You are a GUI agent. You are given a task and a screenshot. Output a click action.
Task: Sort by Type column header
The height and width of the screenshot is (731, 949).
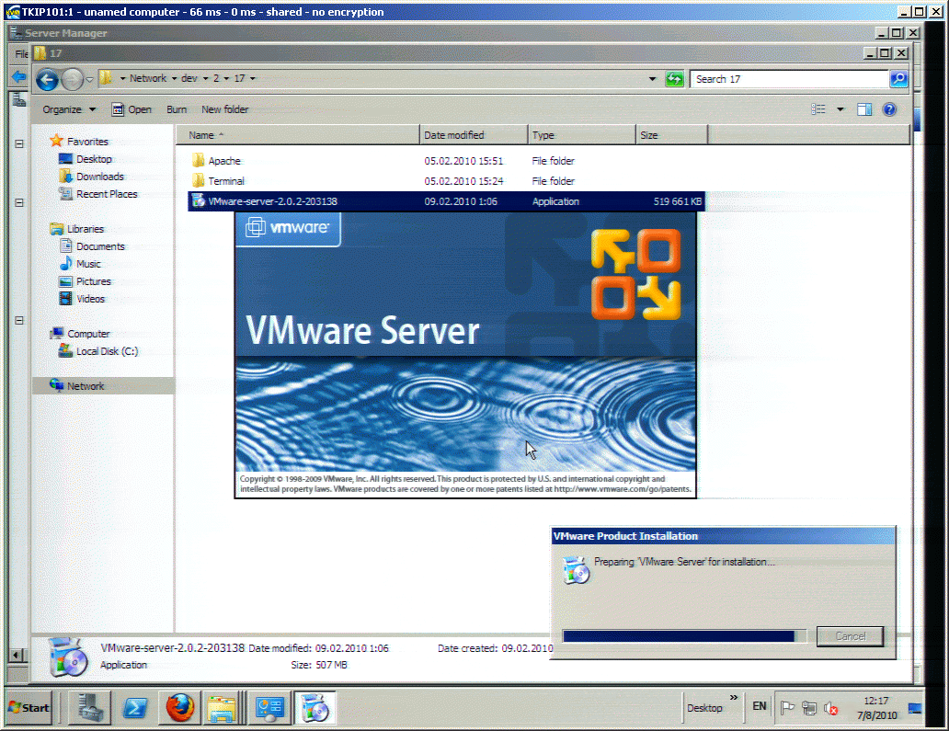(581, 135)
